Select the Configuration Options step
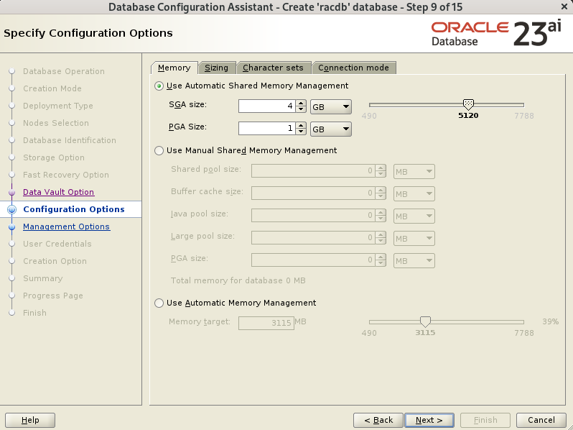 pos(74,209)
